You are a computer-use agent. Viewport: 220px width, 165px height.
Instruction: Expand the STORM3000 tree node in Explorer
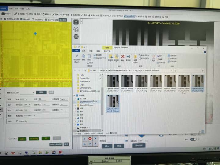point(75,102)
